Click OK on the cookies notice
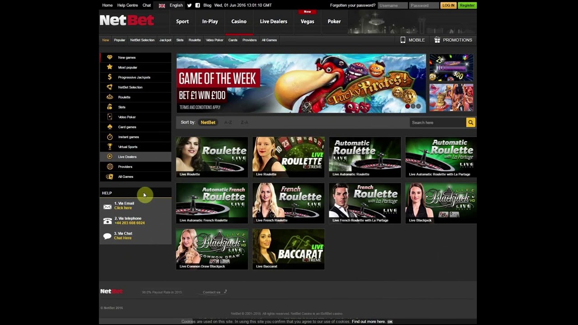 (390, 322)
